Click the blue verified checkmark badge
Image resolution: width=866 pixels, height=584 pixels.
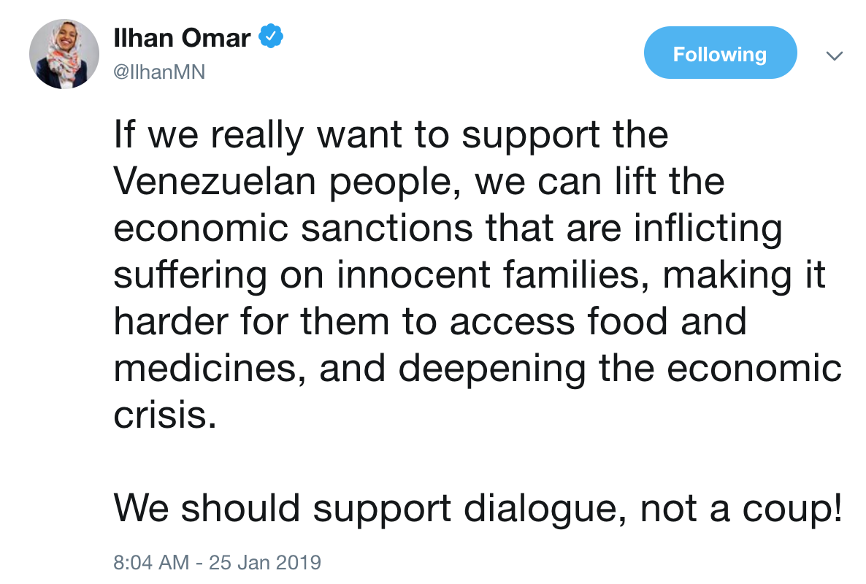pyautogui.click(x=271, y=36)
